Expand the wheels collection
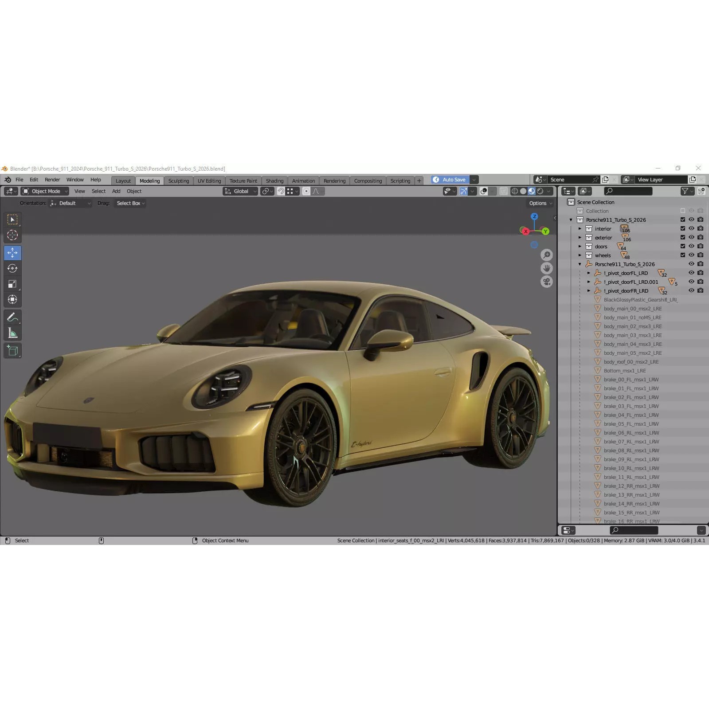Viewport: 709px width, 709px height. (580, 255)
